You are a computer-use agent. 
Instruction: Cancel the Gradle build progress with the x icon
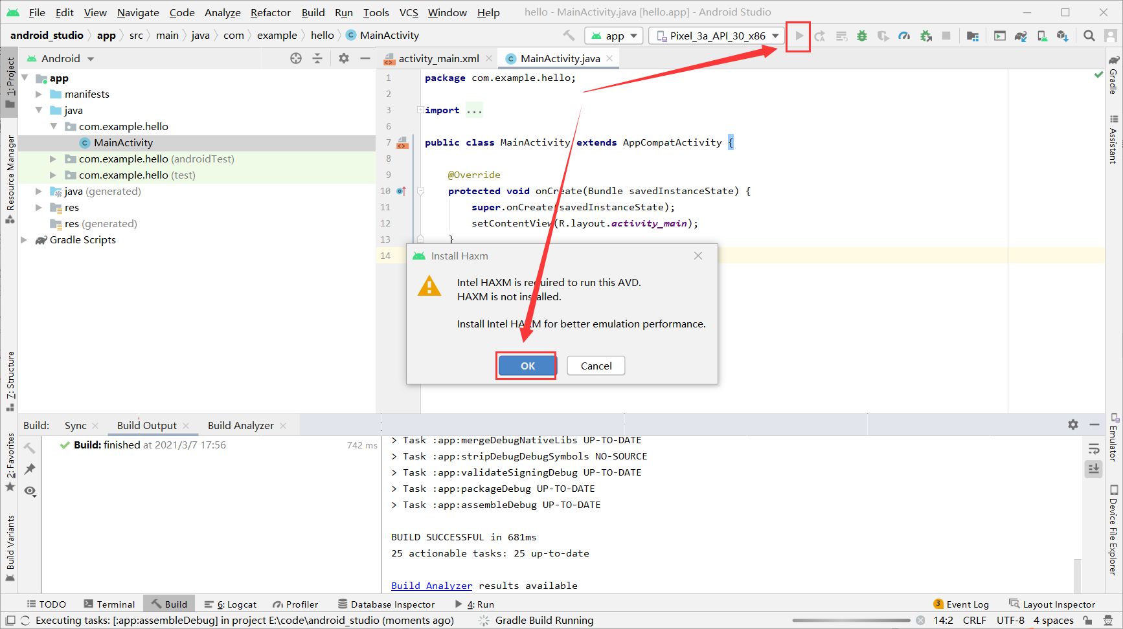920,620
